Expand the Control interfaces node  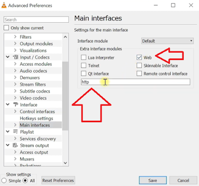[15, 112]
